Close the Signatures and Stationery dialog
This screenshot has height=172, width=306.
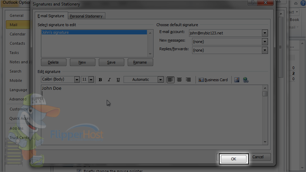click(265, 2)
